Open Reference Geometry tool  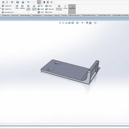pyautogui.click(x=59, y=8)
